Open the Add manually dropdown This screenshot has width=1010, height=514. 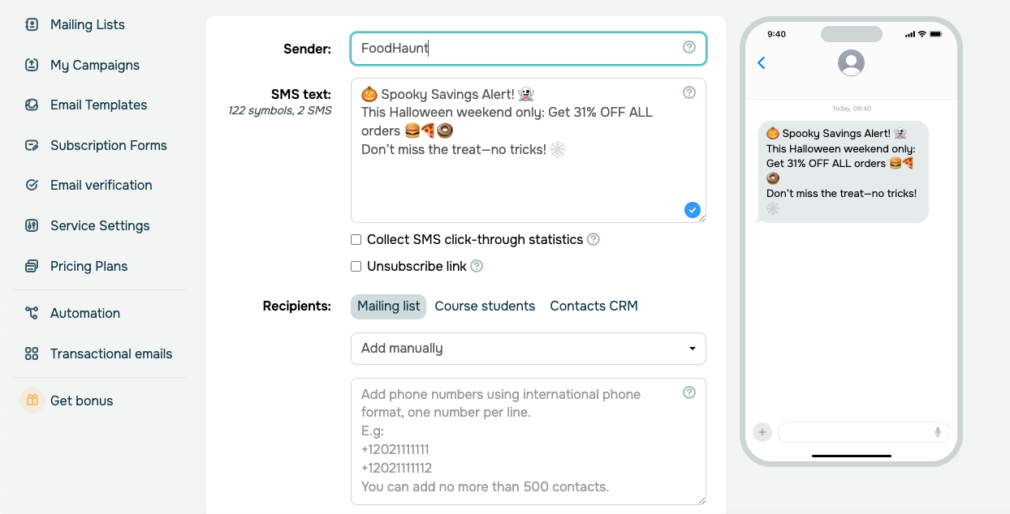coord(528,349)
